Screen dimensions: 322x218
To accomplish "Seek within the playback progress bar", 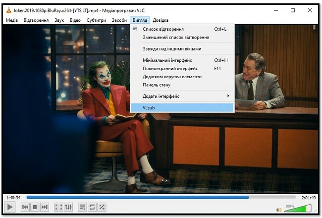I will pos(161,198).
